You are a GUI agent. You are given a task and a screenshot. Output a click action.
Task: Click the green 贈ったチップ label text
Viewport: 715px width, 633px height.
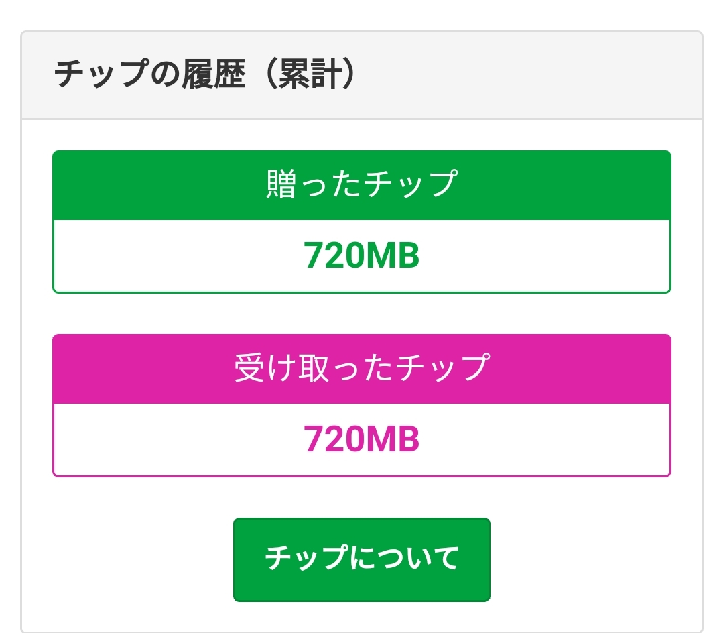click(x=361, y=184)
